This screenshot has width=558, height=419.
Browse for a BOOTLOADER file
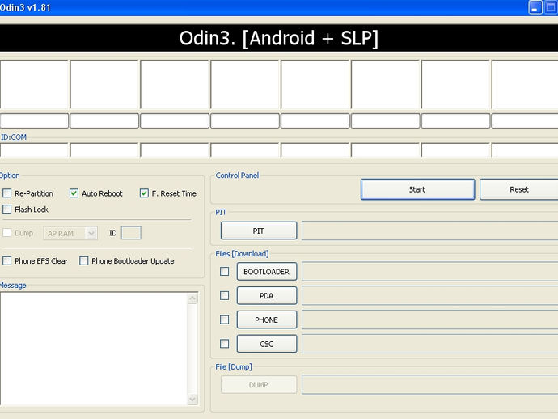267,272
